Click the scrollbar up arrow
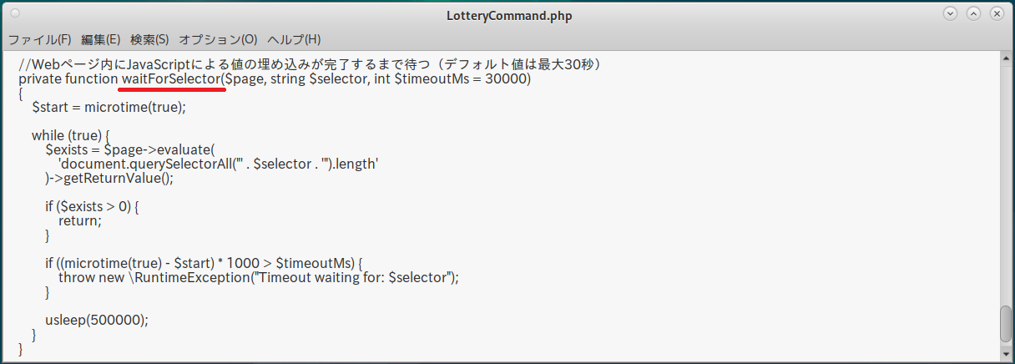Screen dimensions: 1015x364 [x=1007, y=58]
